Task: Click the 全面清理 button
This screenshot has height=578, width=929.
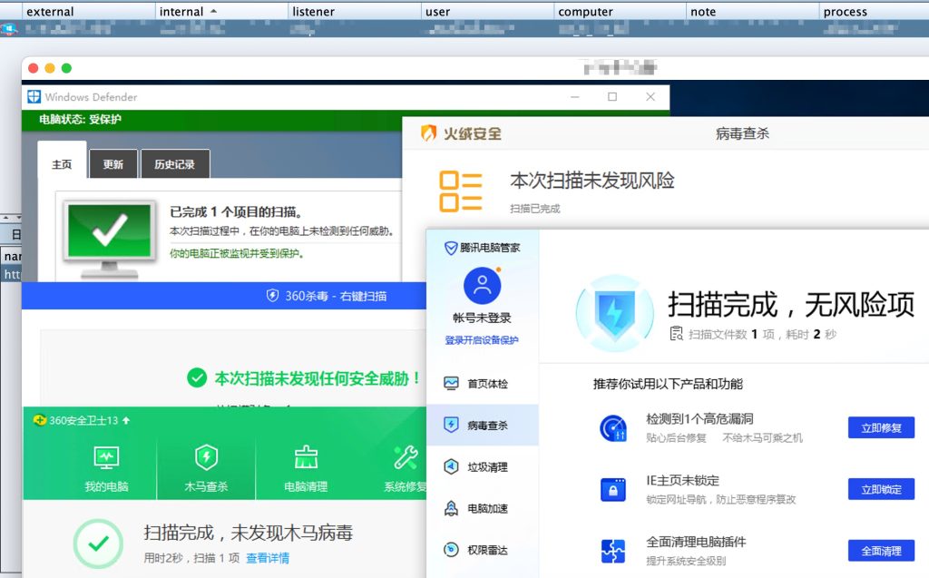Action: [x=881, y=551]
